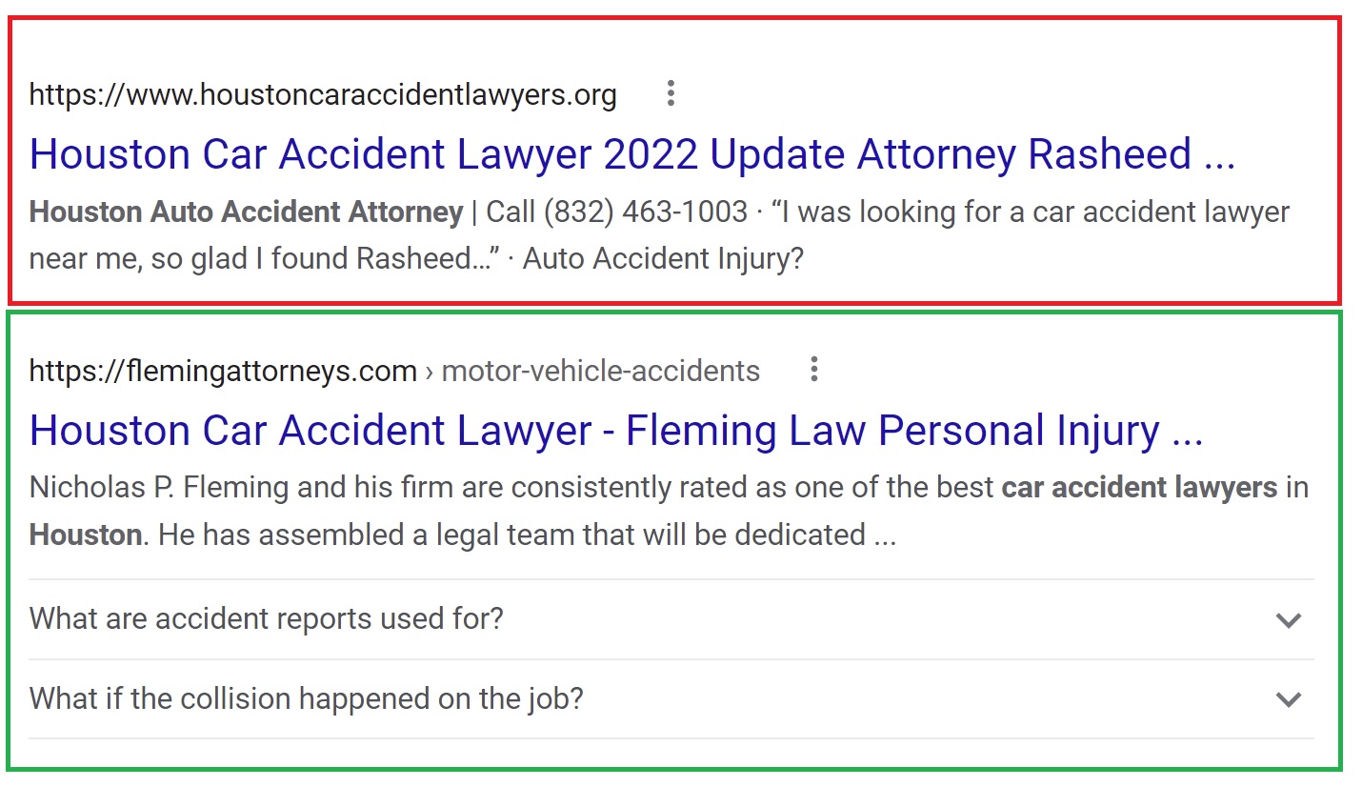Image resolution: width=1362 pixels, height=787 pixels.
Task: Click the chevron for collision on the job question
Action: (x=1288, y=700)
